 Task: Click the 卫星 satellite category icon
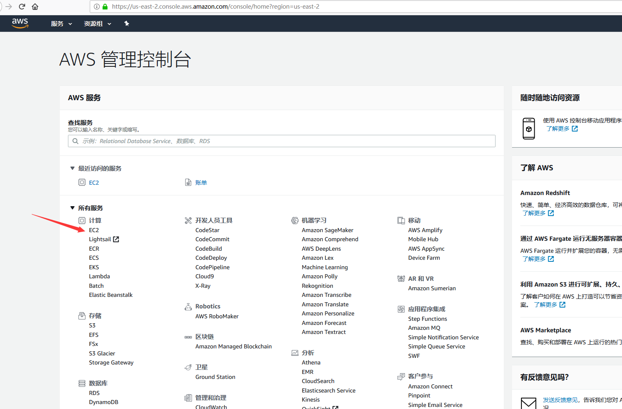(188, 367)
